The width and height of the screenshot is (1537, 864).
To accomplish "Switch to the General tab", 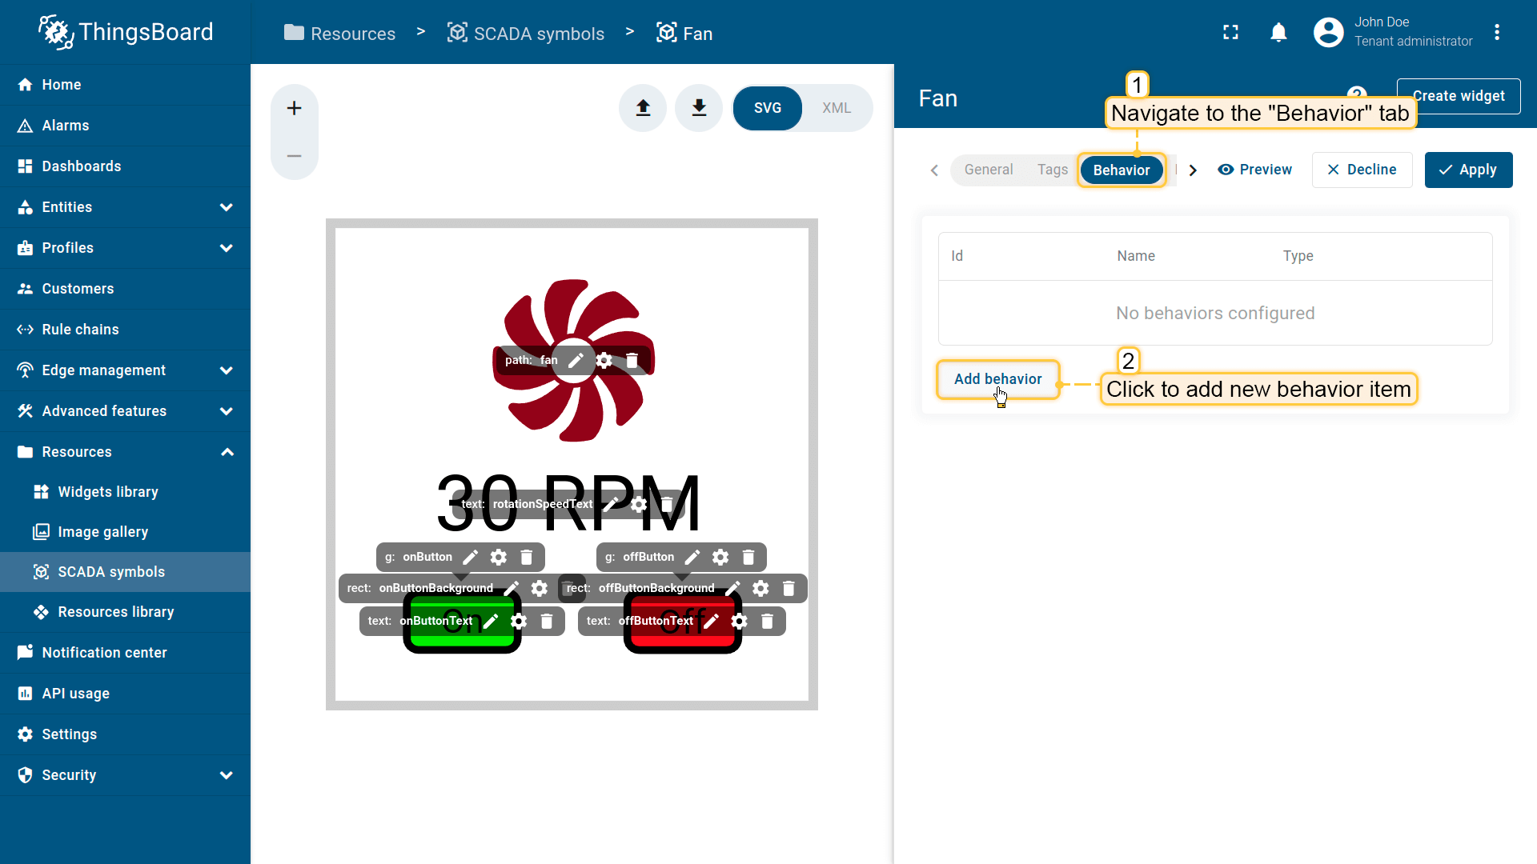I will pyautogui.click(x=988, y=170).
